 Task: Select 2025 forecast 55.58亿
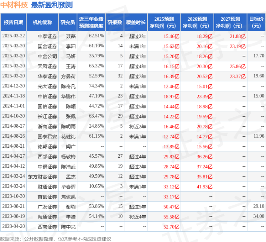(171, 216)
